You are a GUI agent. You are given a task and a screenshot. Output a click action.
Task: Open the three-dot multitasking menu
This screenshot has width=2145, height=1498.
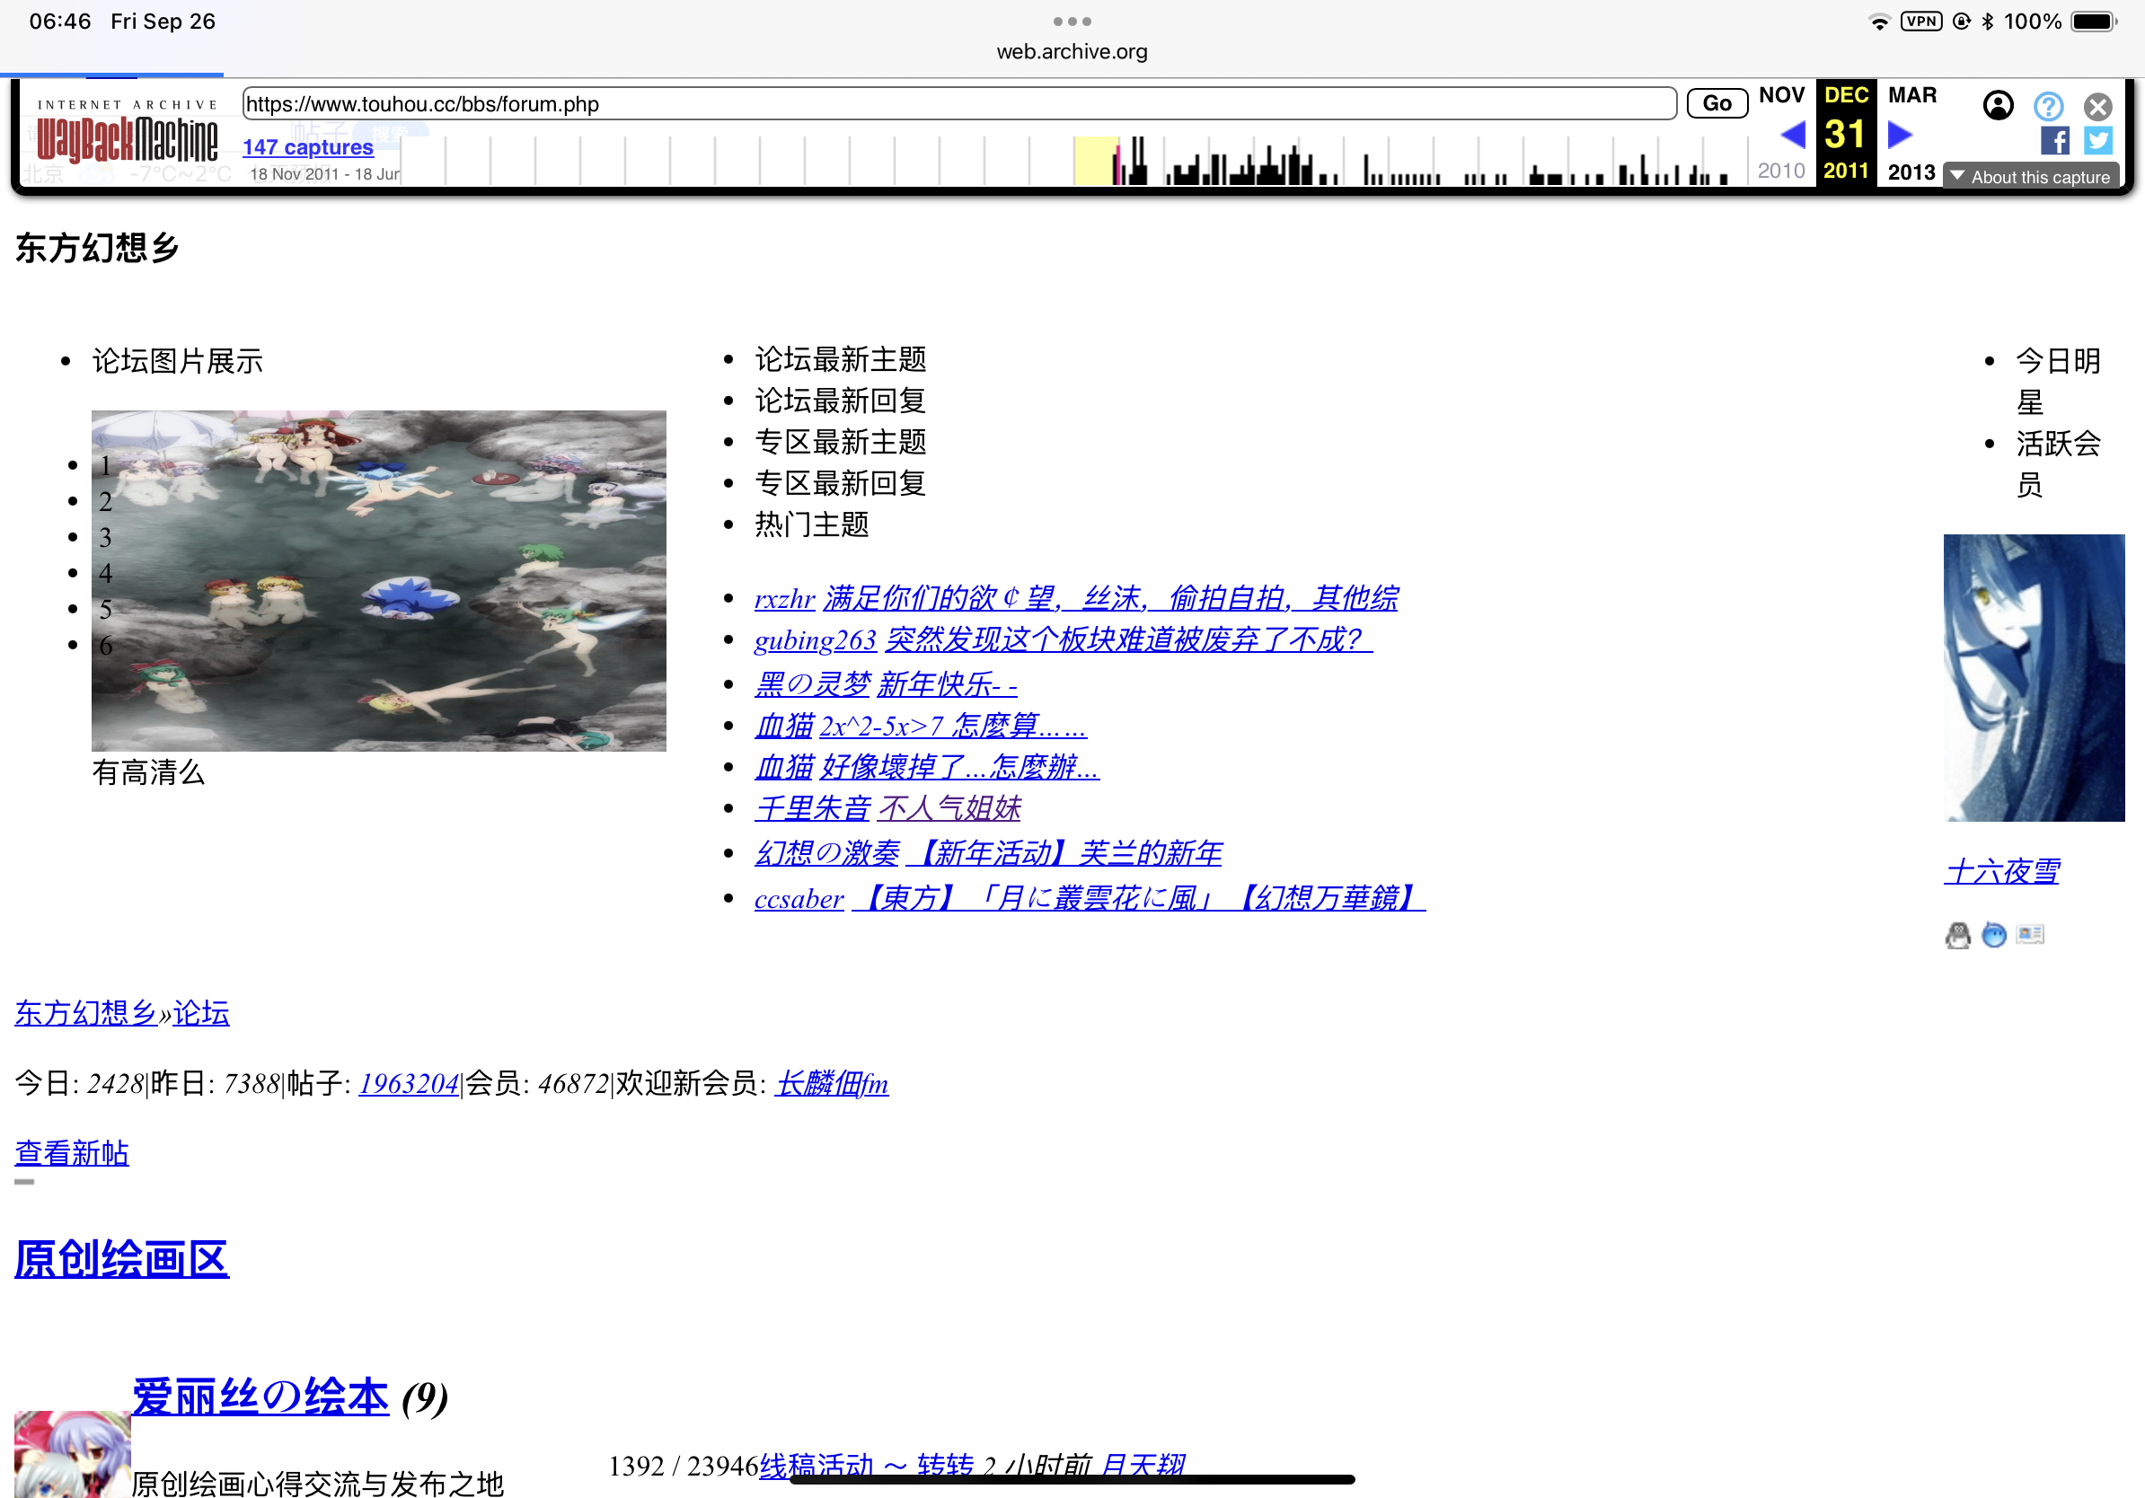click(1072, 21)
